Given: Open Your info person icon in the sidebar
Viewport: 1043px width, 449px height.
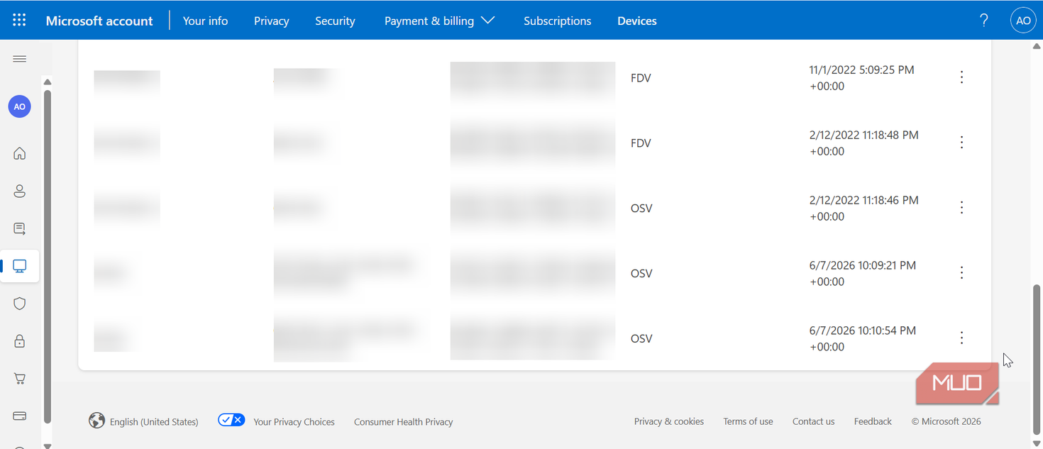Looking at the screenshot, I should pyautogui.click(x=20, y=191).
